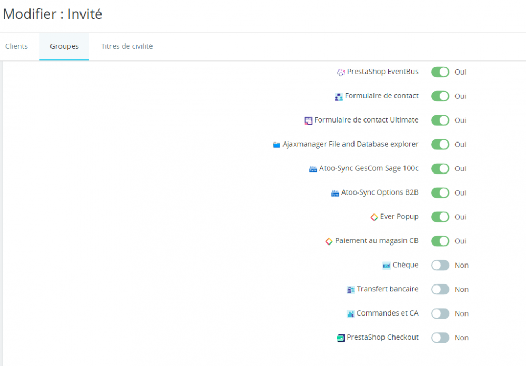The width and height of the screenshot is (526, 366).
Task: Click the Formulaire de contact label
Action: 381,96
